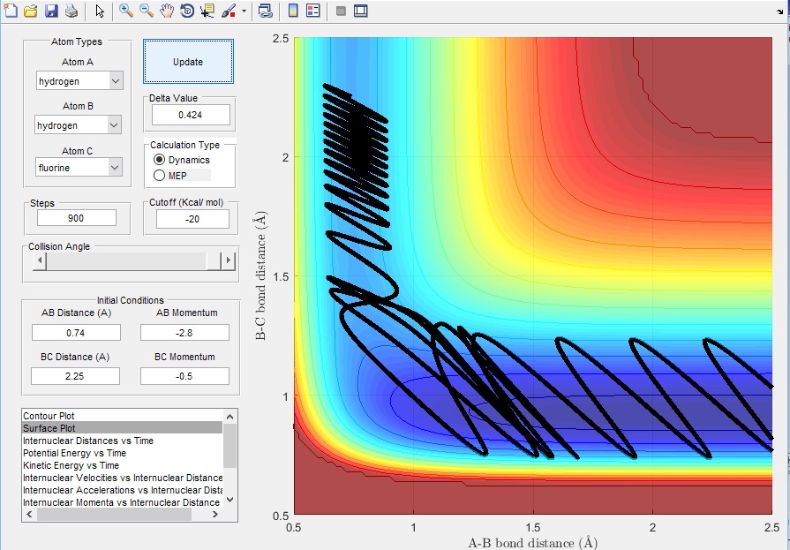Image resolution: width=790 pixels, height=550 pixels.
Task: Click the plot list's scroll down arrow
Action: [229, 500]
